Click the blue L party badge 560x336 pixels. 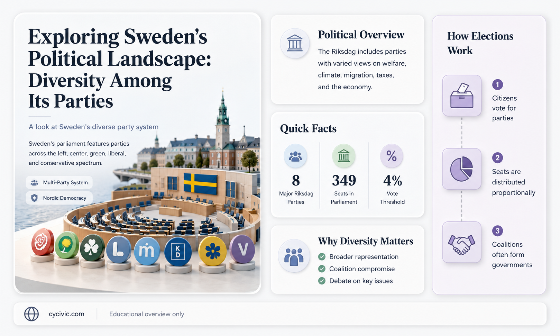click(x=119, y=250)
